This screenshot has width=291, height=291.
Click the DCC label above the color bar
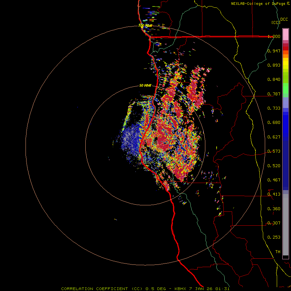(284, 19)
